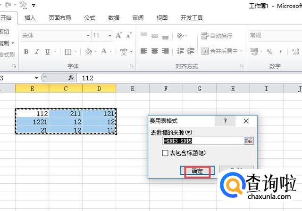Toggle bold formatting
302x211 pixels.
[x=26, y=52]
